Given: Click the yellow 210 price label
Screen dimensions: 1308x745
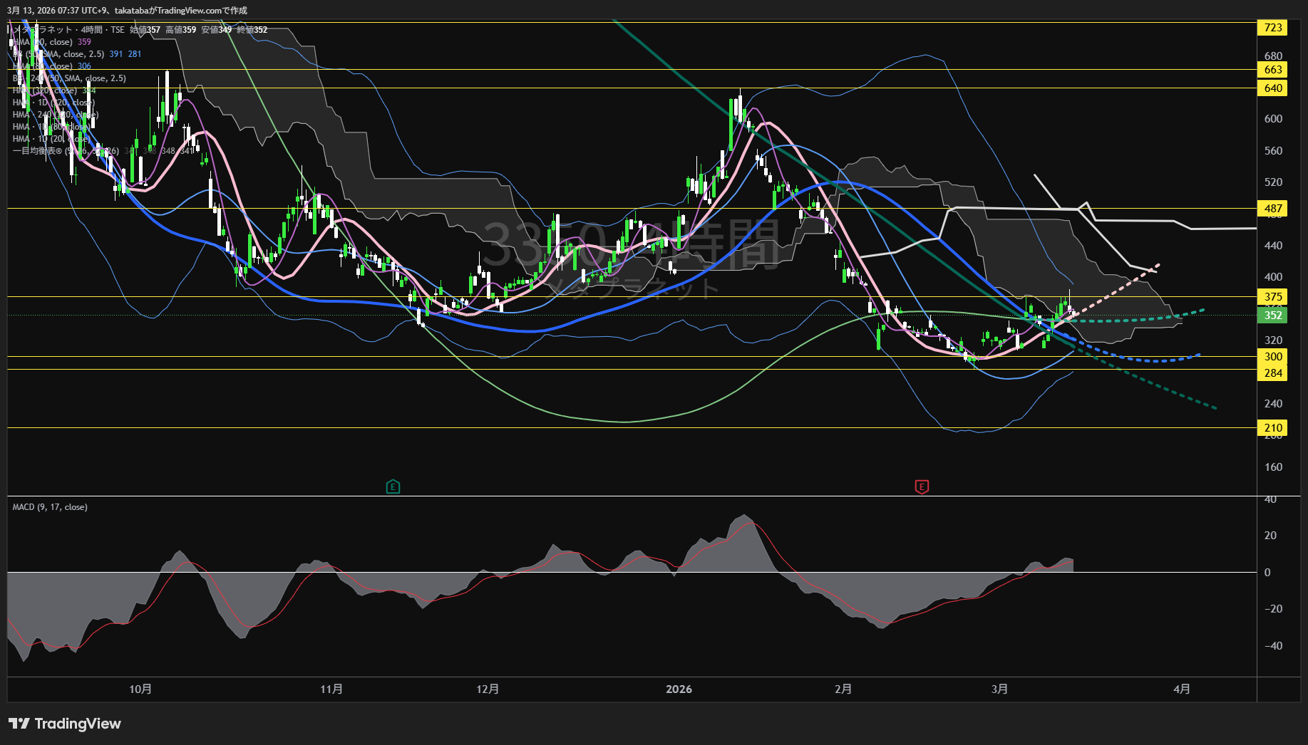Looking at the screenshot, I should [1273, 428].
